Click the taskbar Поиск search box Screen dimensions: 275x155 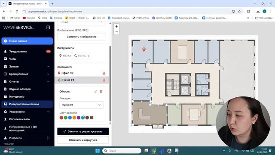point(122,151)
